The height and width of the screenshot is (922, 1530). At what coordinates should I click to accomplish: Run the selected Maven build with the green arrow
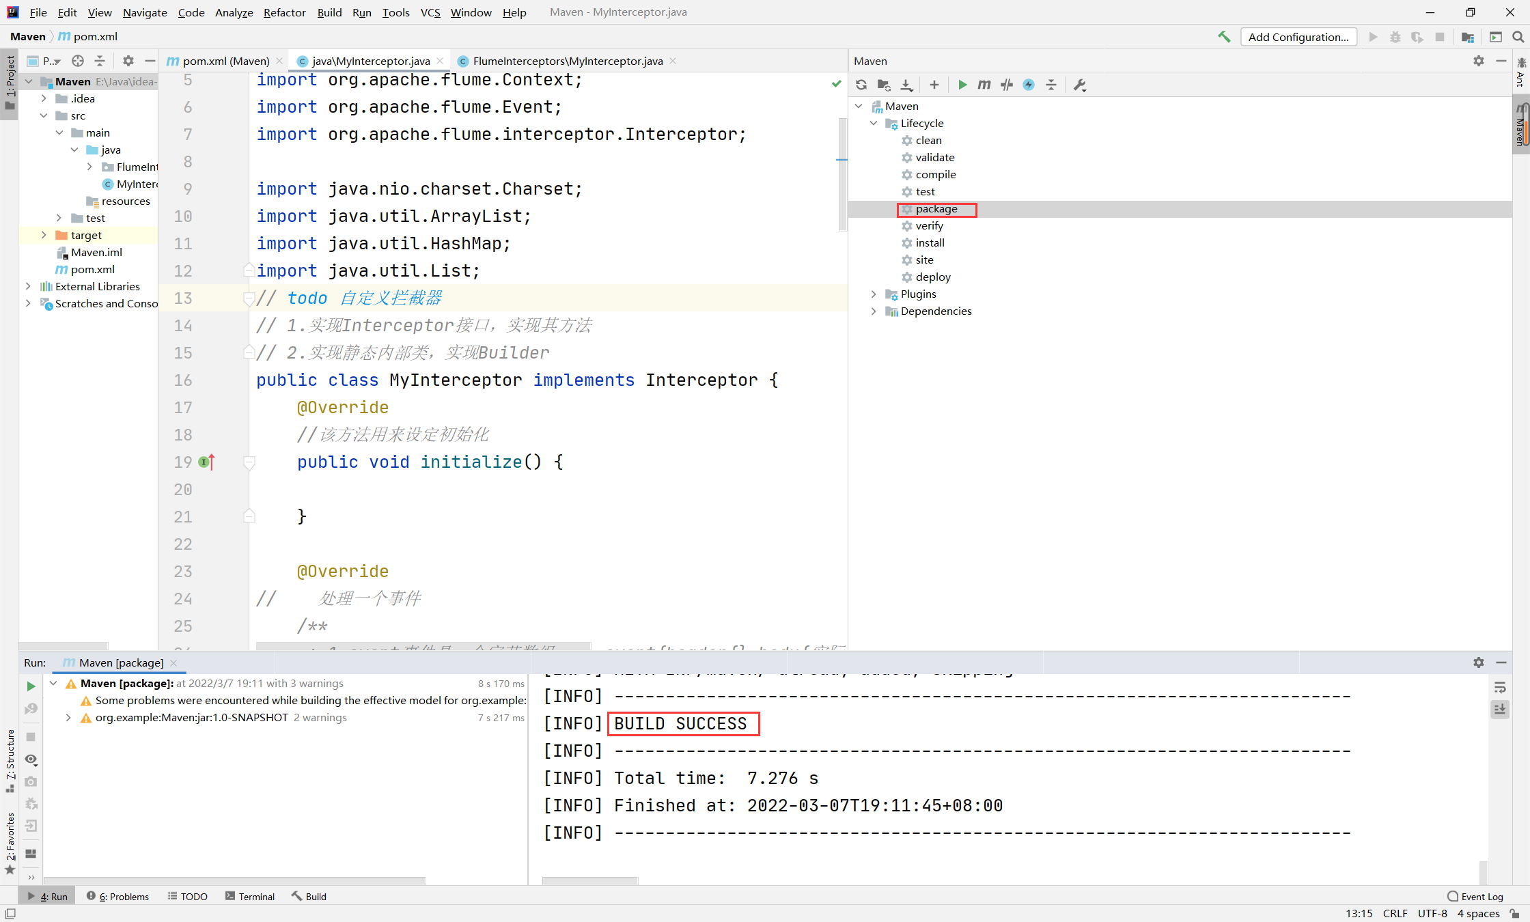coord(962,85)
